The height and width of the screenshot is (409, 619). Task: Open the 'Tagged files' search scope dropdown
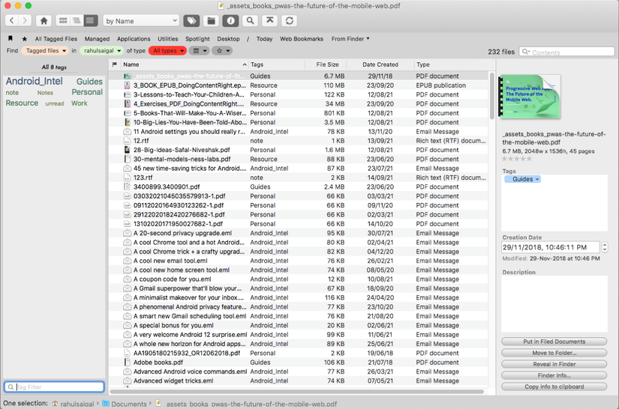(46, 50)
